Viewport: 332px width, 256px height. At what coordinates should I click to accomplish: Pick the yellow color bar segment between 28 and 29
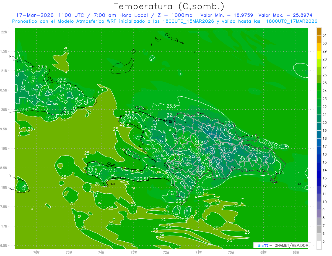pyautogui.click(x=319, y=55)
